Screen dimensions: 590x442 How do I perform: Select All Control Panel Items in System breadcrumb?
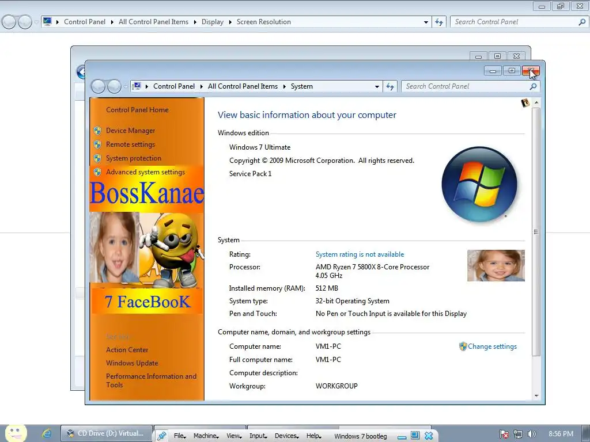pyautogui.click(x=243, y=86)
